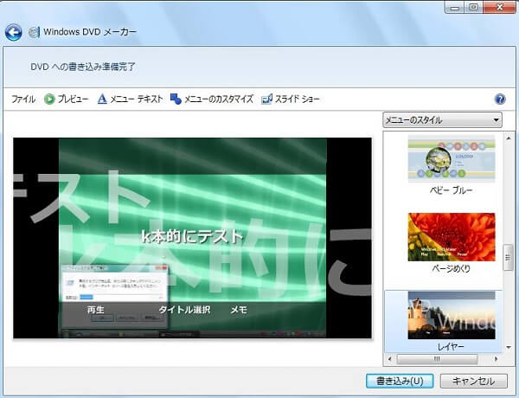
Task: Select the レイヤー menu style thumbnail
Action: [452, 315]
